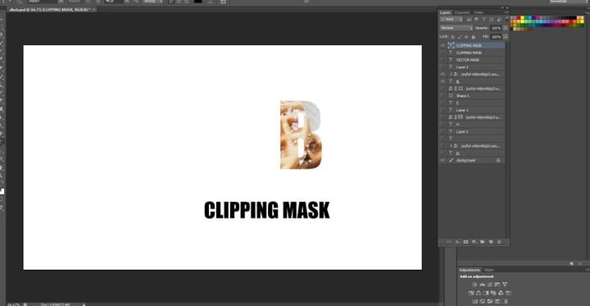
Task: Show the Layer 1 layer
Action: tap(442, 110)
